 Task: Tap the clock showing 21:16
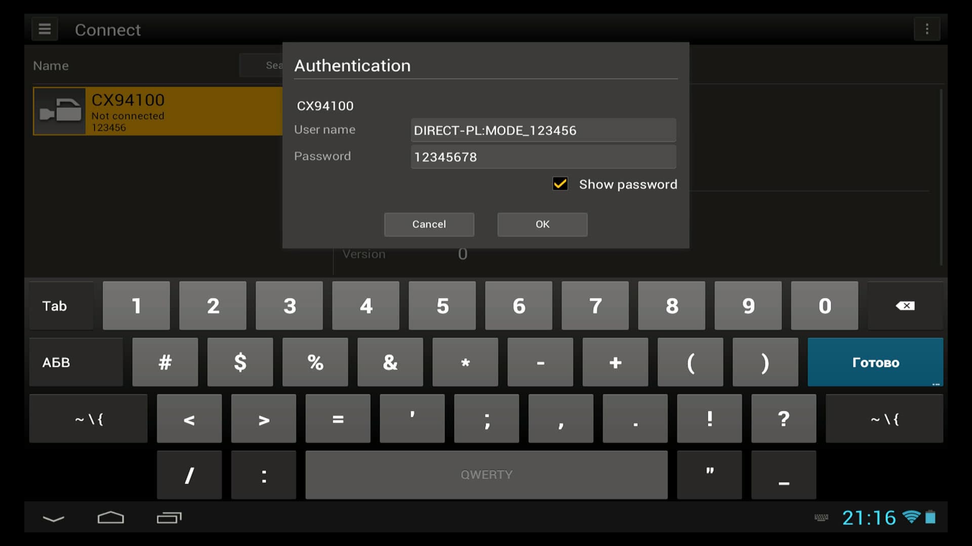tap(869, 518)
